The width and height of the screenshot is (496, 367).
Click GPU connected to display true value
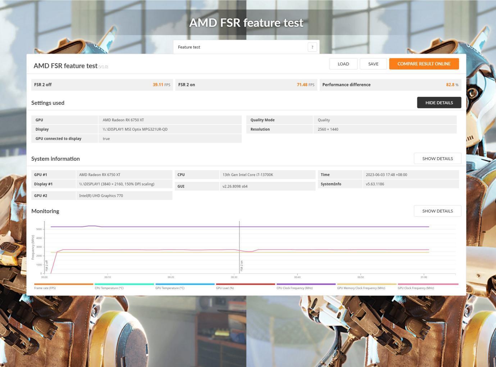pos(106,139)
